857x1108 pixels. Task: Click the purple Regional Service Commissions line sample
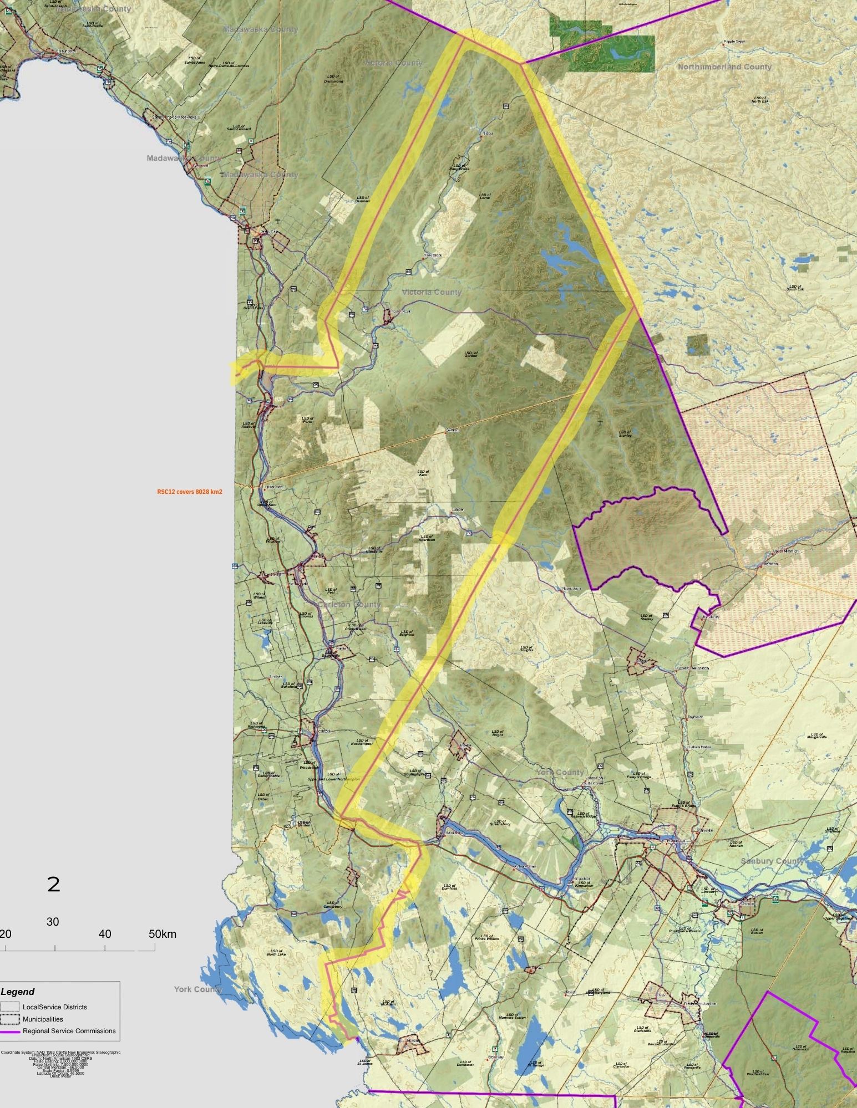[x=9, y=1032]
